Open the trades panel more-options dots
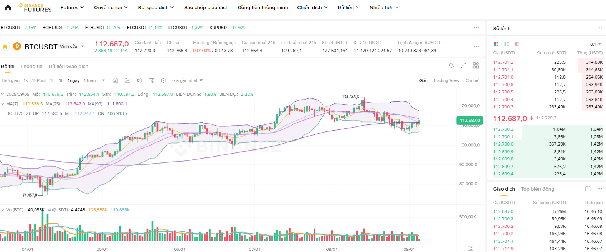This screenshot has height=252, width=606. tap(599, 189)
